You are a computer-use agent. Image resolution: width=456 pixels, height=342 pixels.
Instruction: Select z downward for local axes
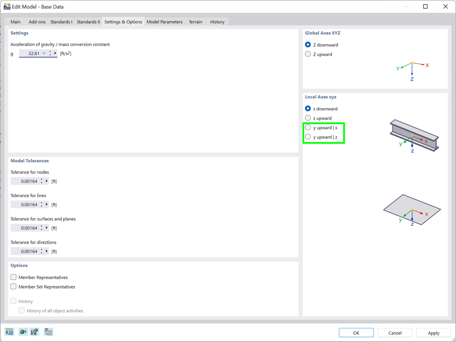click(308, 109)
